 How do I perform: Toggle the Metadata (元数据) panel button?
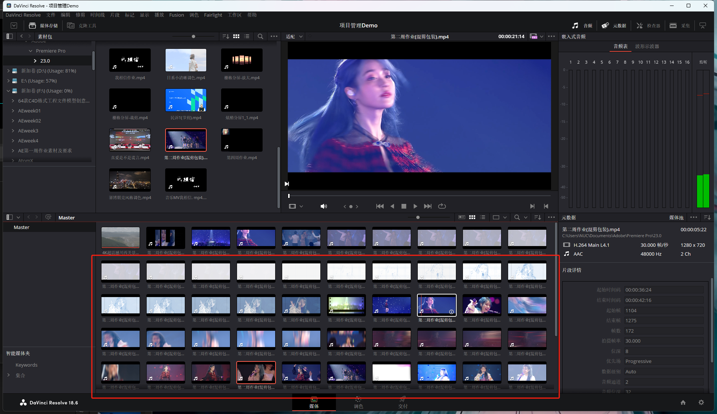coord(614,26)
